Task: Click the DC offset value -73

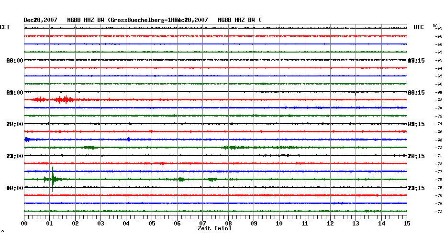Action: click(x=439, y=164)
